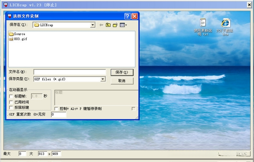Toggle 控制+Alt+P 键暂停录制 checkbox
Image resolution: width=254 pixels, height=162 pixels.
pyautogui.click(x=56, y=109)
